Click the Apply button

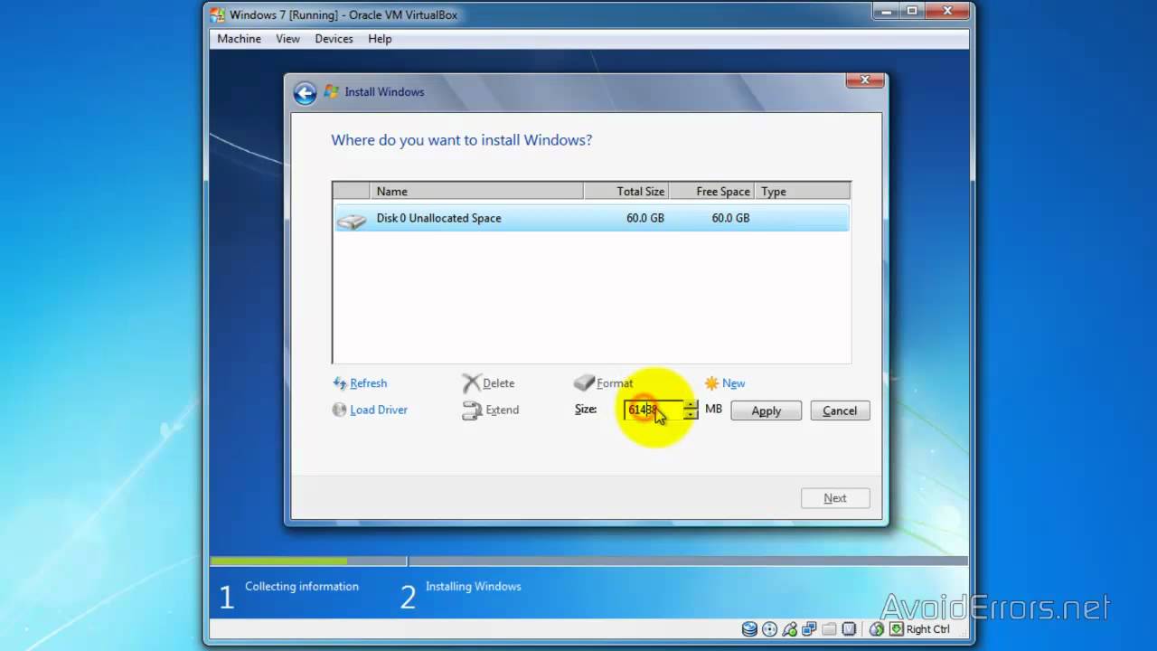(767, 410)
